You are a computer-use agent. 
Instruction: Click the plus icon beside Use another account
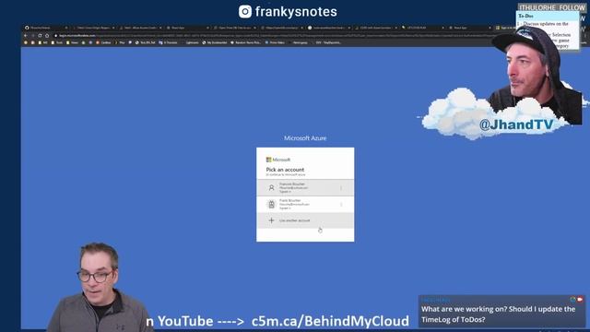pyautogui.click(x=271, y=220)
